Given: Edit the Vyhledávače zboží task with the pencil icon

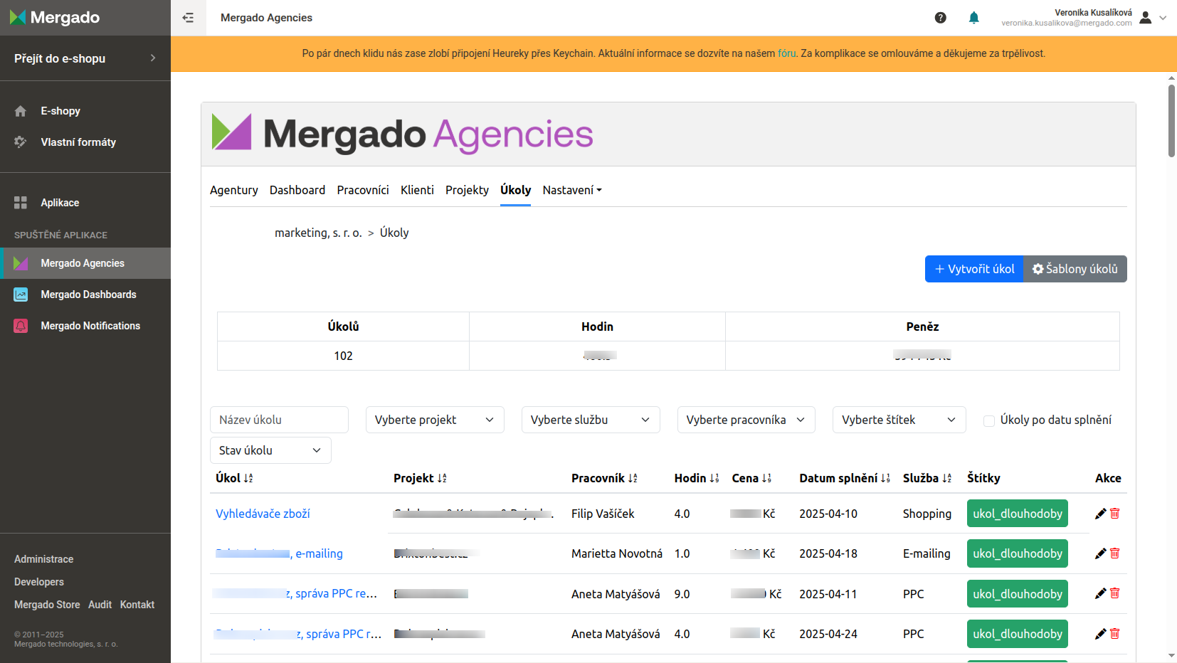Looking at the screenshot, I should coord(1100,514).
